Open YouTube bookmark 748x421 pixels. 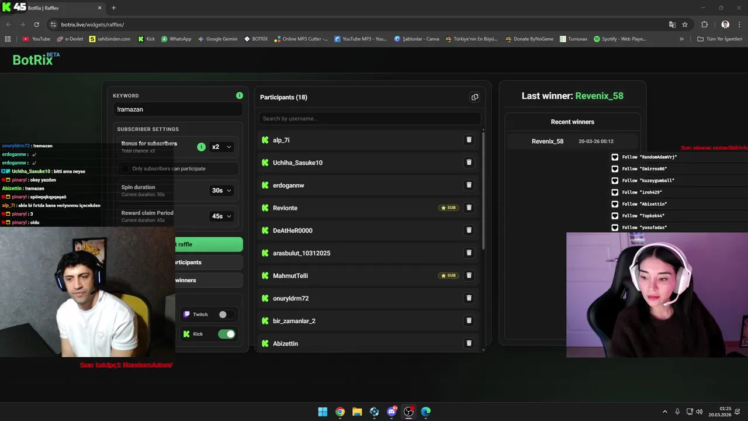pos(36,39)
